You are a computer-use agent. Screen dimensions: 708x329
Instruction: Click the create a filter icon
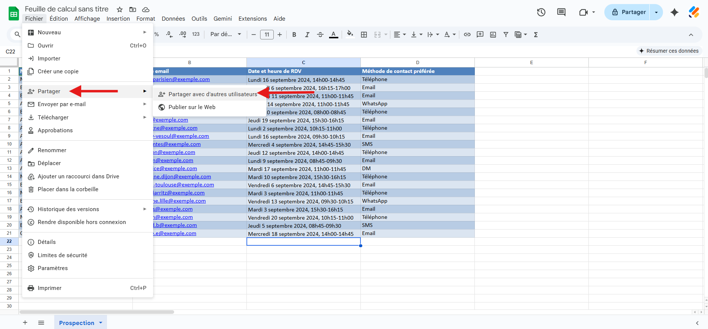point(506,35)
